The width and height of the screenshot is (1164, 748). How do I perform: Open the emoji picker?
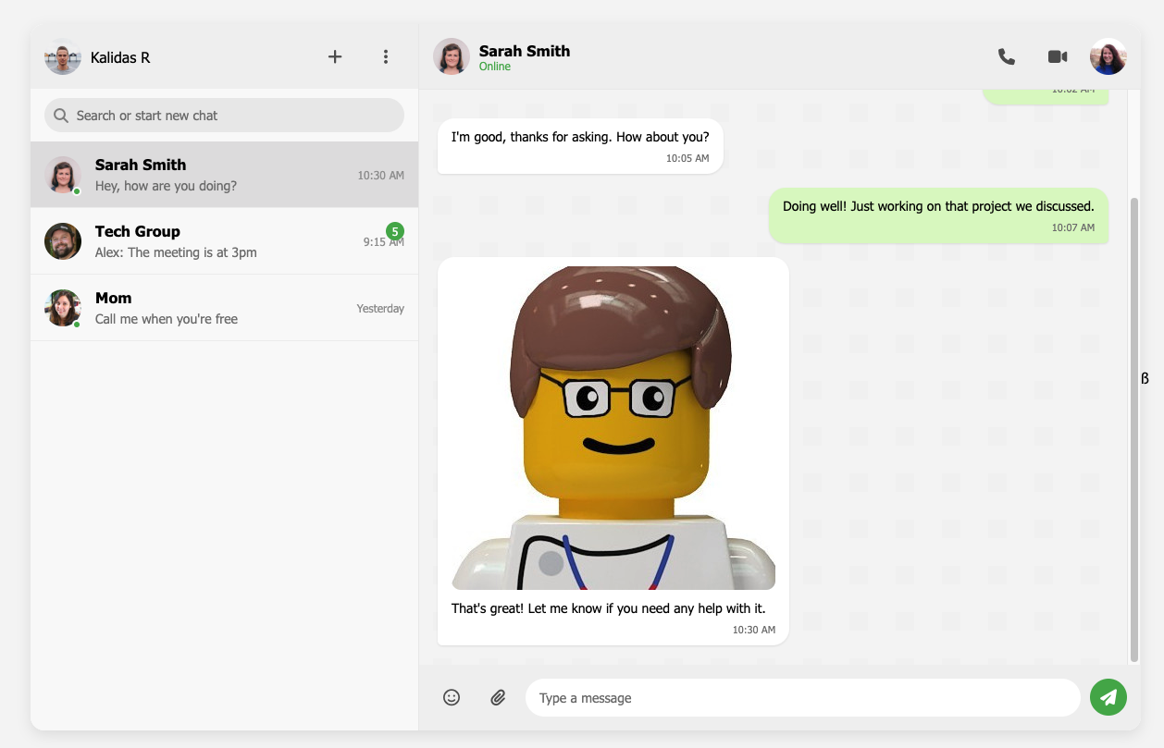point(452,697)
